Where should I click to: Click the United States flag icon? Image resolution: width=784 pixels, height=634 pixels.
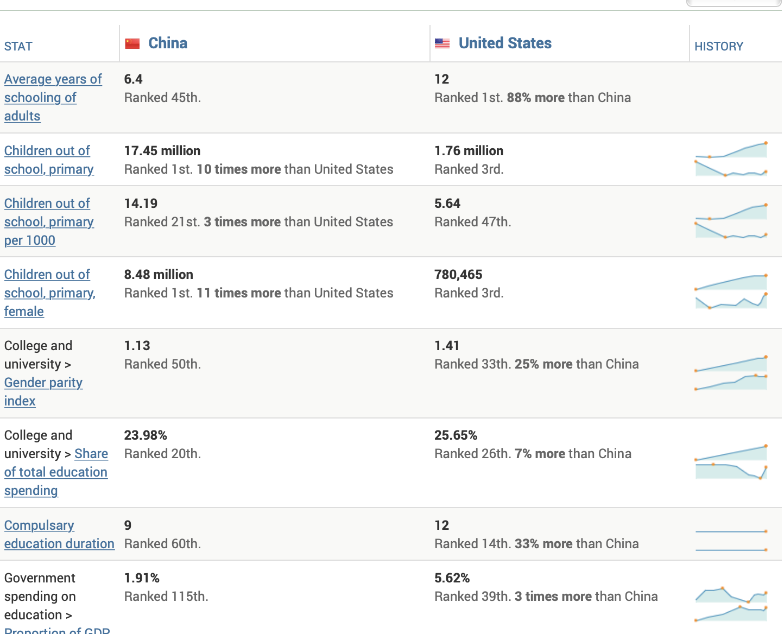(442, 43)
